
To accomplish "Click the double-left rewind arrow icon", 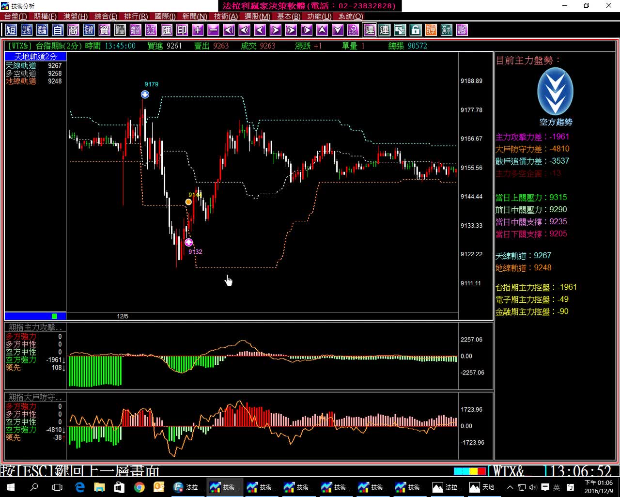I will point(244,30).
